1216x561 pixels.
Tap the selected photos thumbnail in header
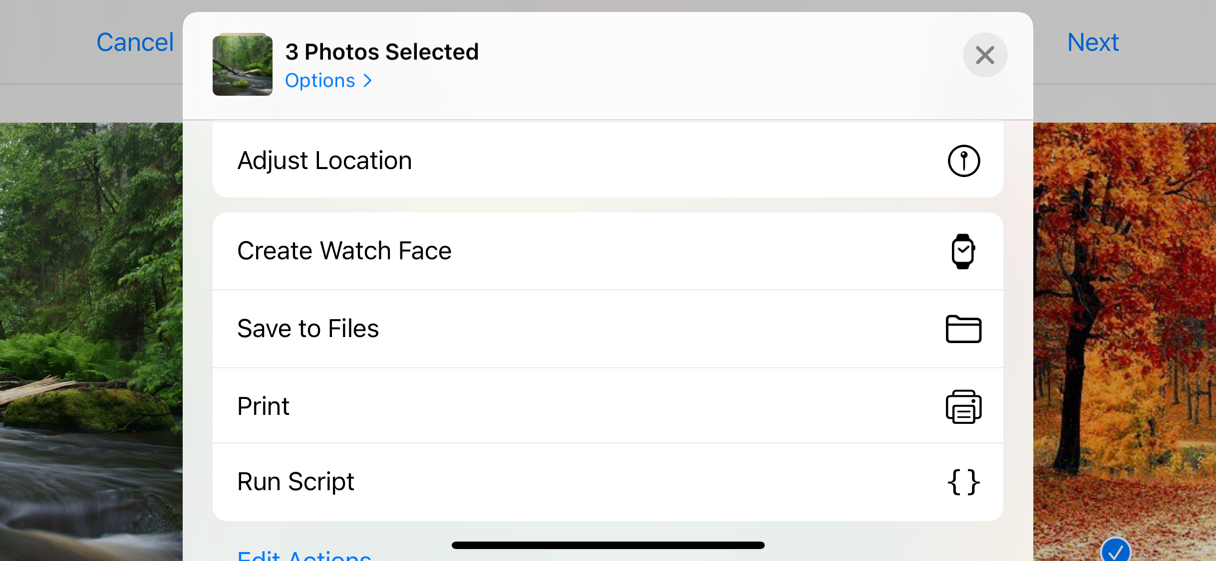243,65
